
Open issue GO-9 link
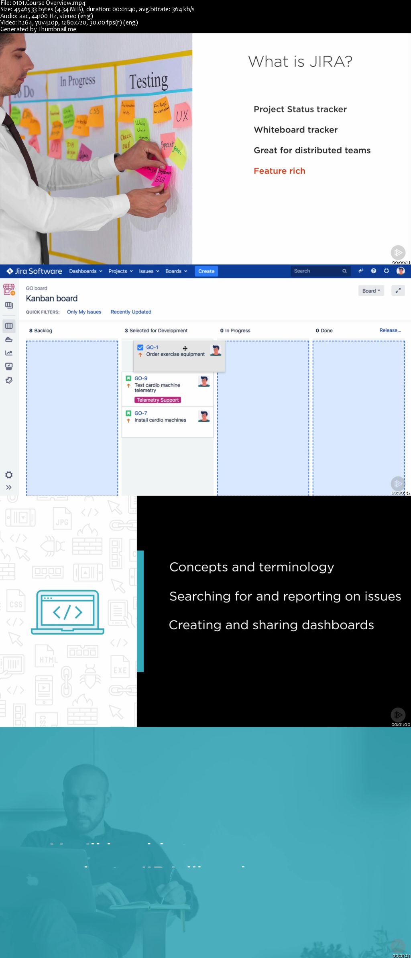click(x=141, y=378)
